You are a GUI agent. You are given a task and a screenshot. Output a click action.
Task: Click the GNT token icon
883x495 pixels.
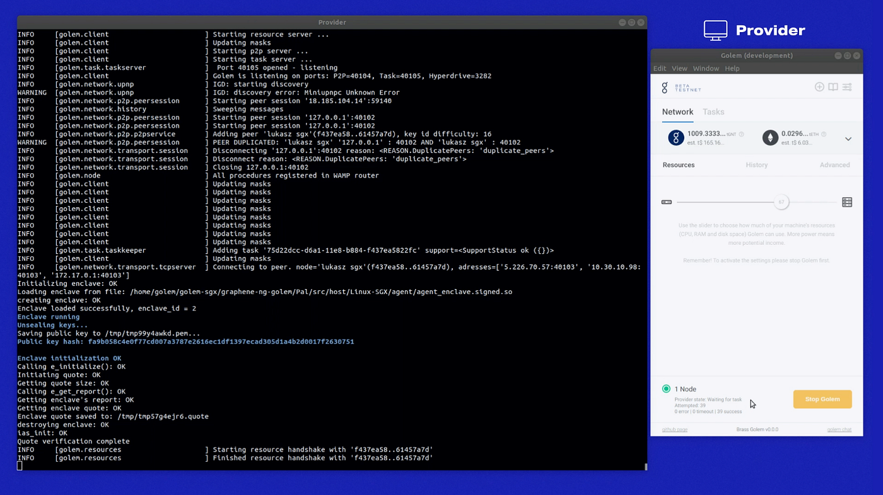(676, 138)
